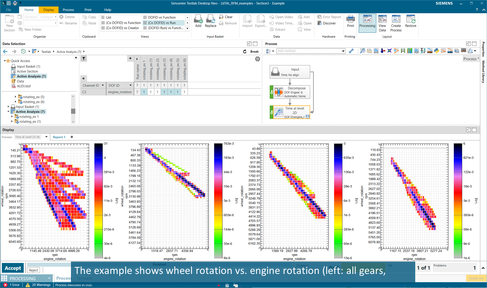Viewport: 487px width, 288px height.
Task: Click the PSD method icon in Process toolbar
Action: (416, 51)
